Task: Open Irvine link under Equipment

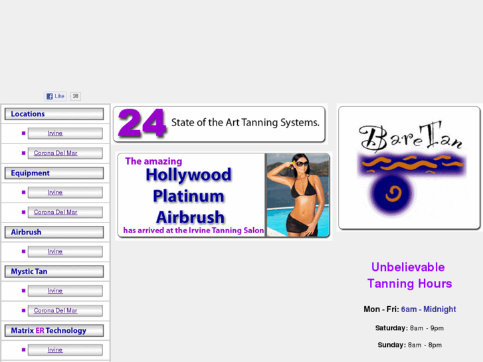Action: pyautogui.click(x=55, y=192)
